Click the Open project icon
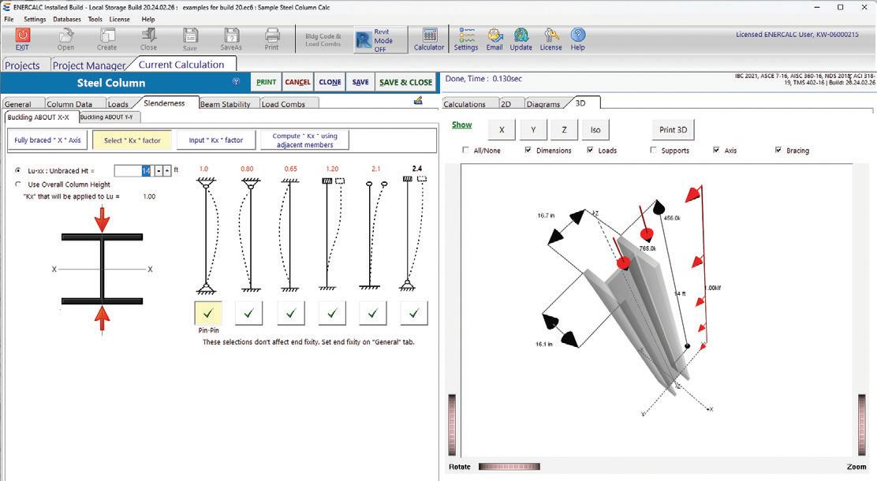This screenshot has height=481, width=877. [x=65, y=39]
